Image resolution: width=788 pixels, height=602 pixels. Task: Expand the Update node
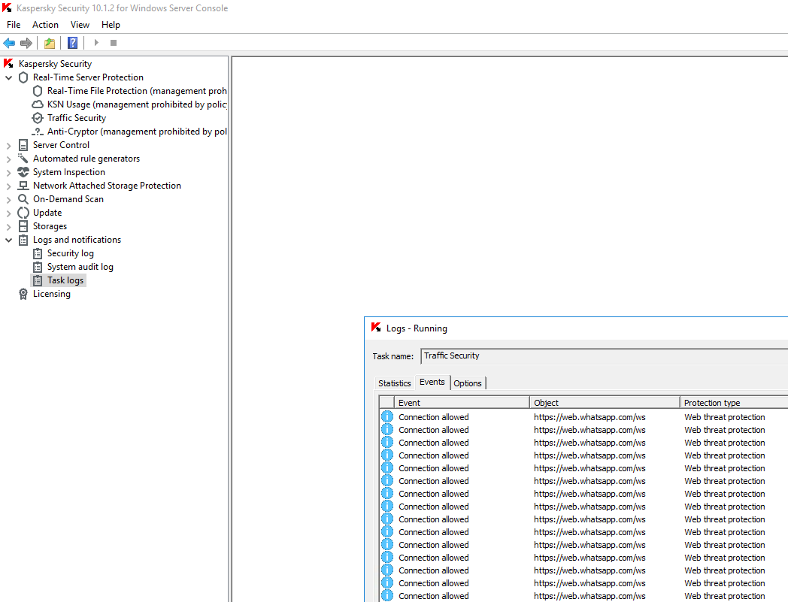(x=8, y=213)
